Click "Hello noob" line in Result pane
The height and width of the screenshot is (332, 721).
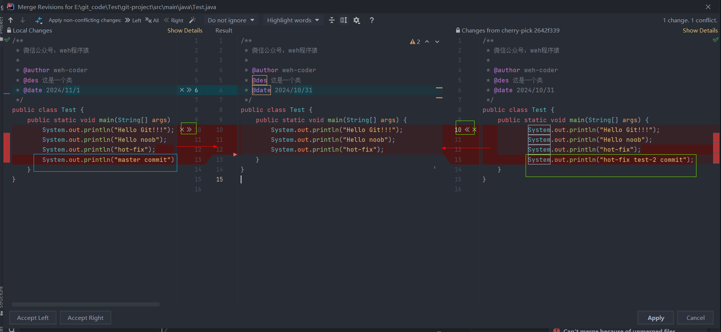coord(333,140)
